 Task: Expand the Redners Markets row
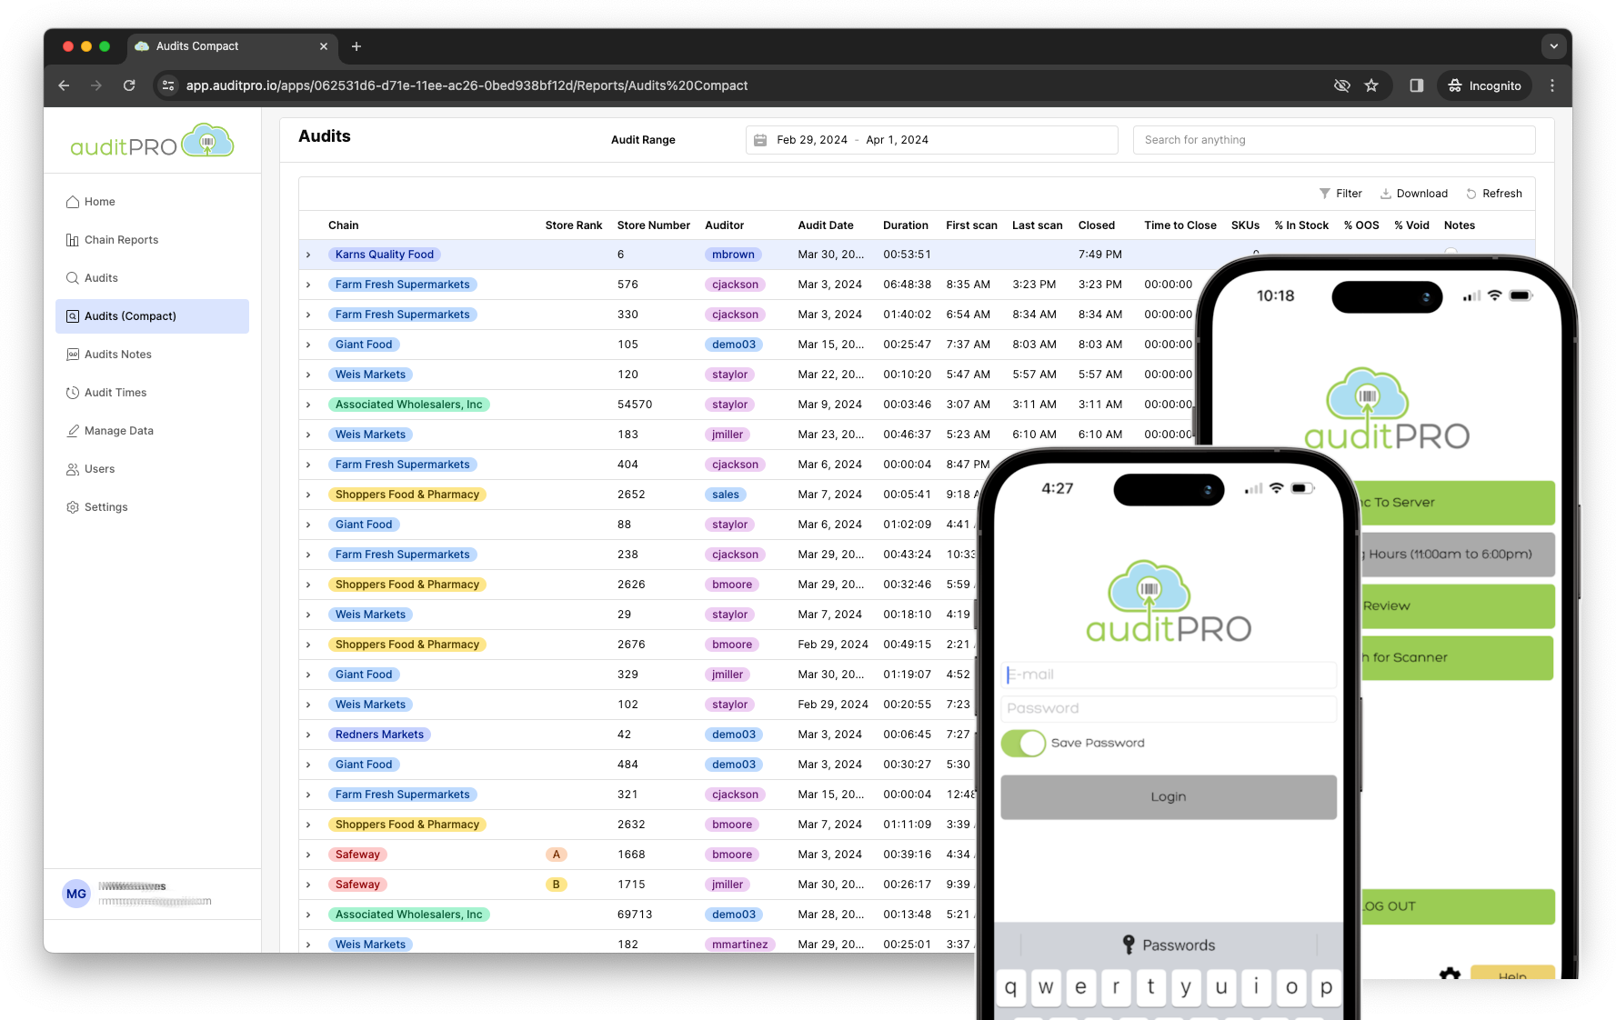point(309,735)
